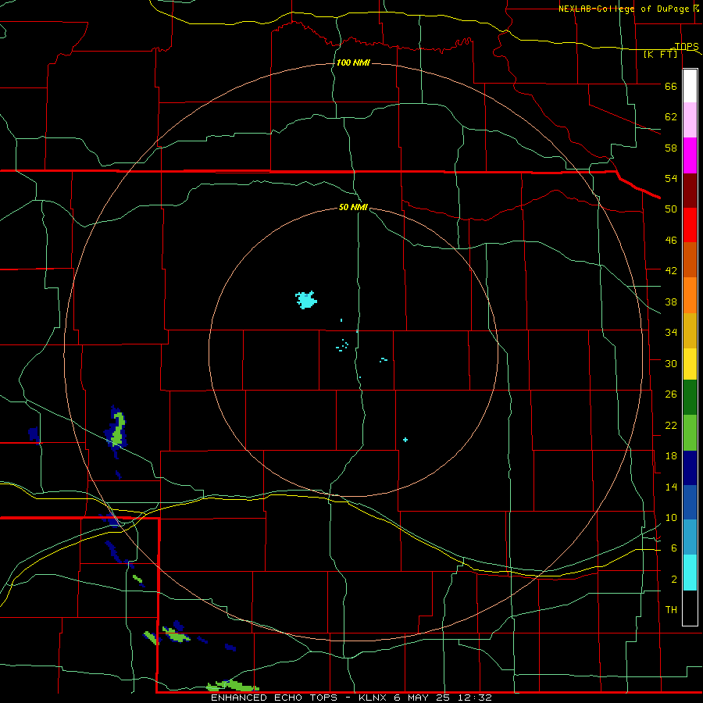
Task: Click the '42' label on the legend
Action: (x=671, y=270)
